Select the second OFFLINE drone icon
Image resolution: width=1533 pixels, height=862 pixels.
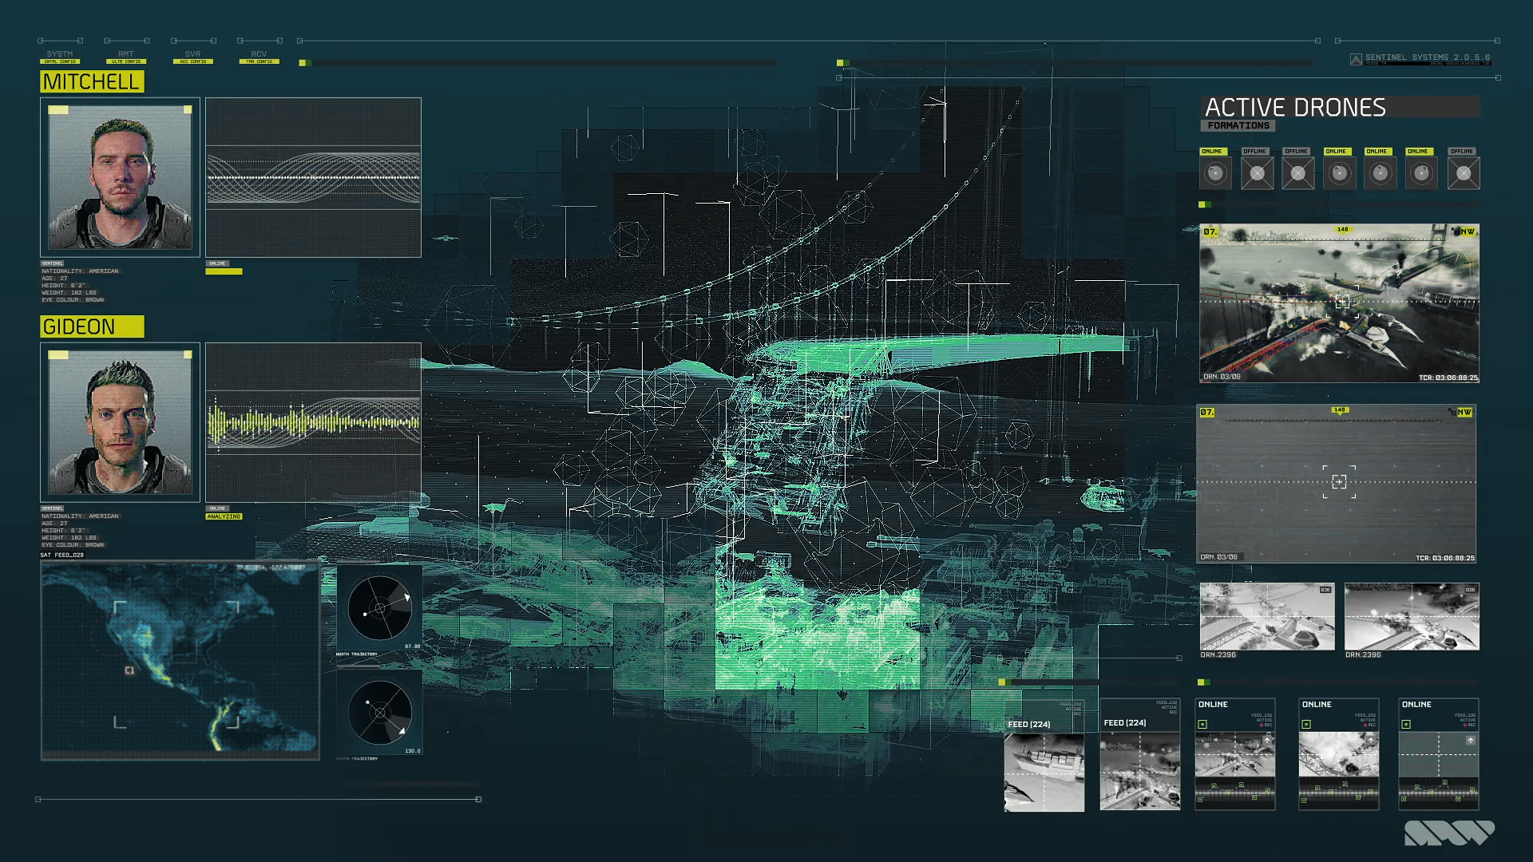[x=1298, y=173]
